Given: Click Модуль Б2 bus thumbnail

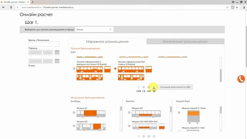Looking at the screenshot, I should point(91,127).
